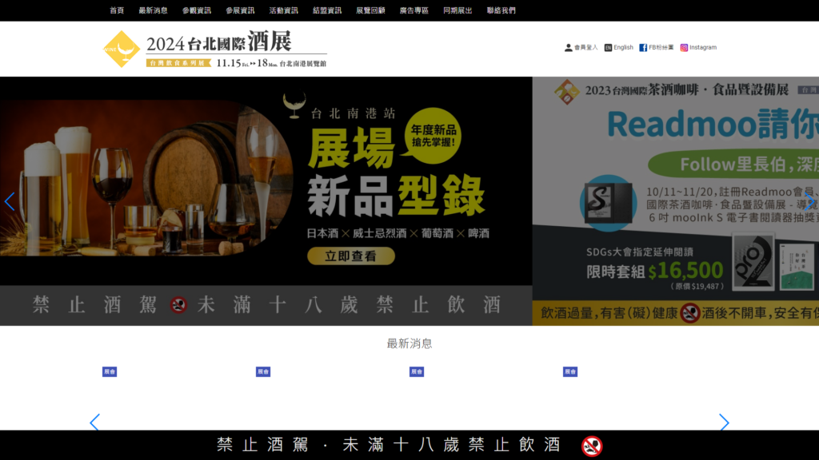
Task: Open the 參觀資訊 menu item
Action: coord(197,10)
